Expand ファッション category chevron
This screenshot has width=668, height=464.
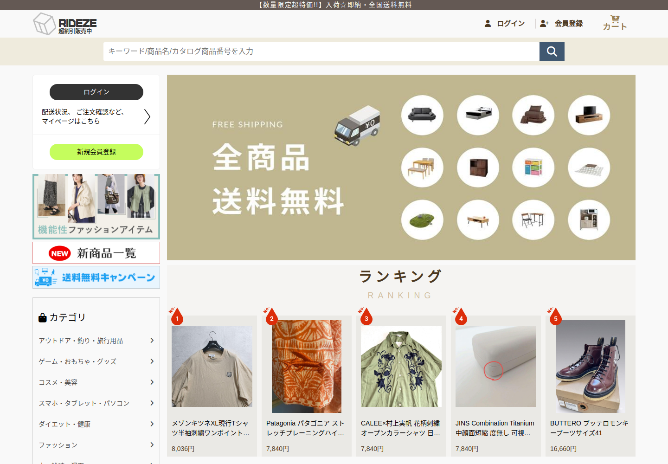(152, 445)
